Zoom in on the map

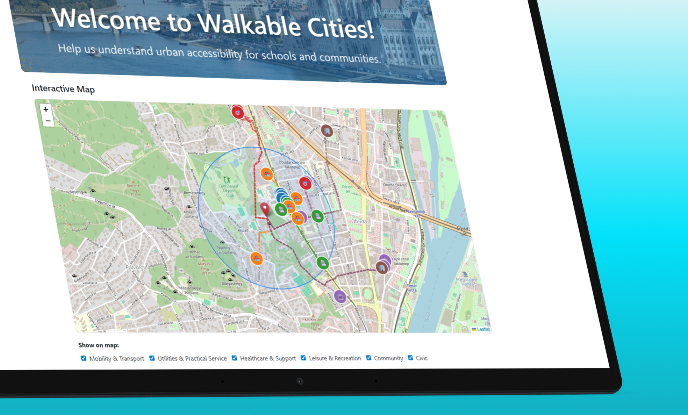(x=46, y=109)
